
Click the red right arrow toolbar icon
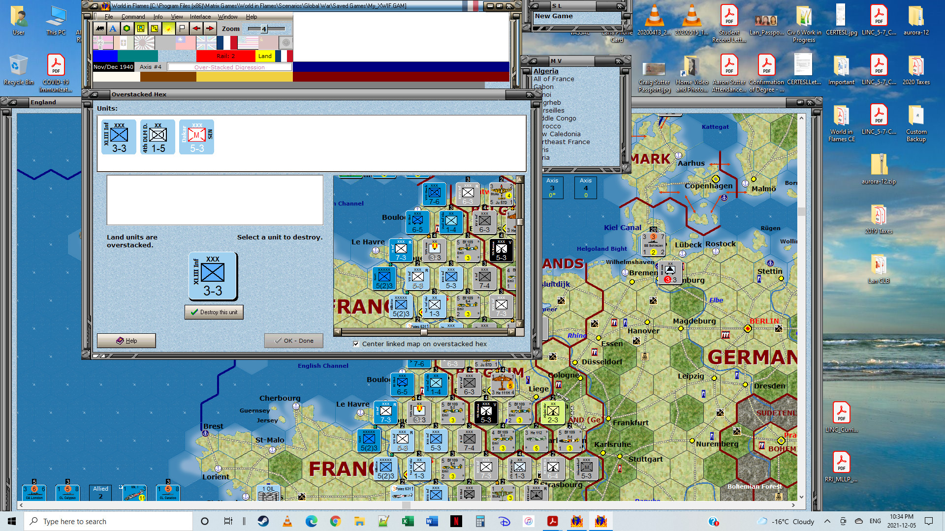pos(210,29)
